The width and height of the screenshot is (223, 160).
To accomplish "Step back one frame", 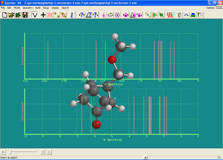I will (x=42, y=152).
